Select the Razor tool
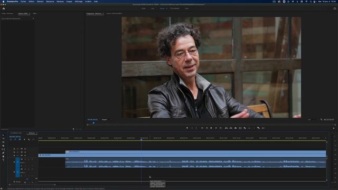This screenshot has width=338, height=190. tap(3, 146)
